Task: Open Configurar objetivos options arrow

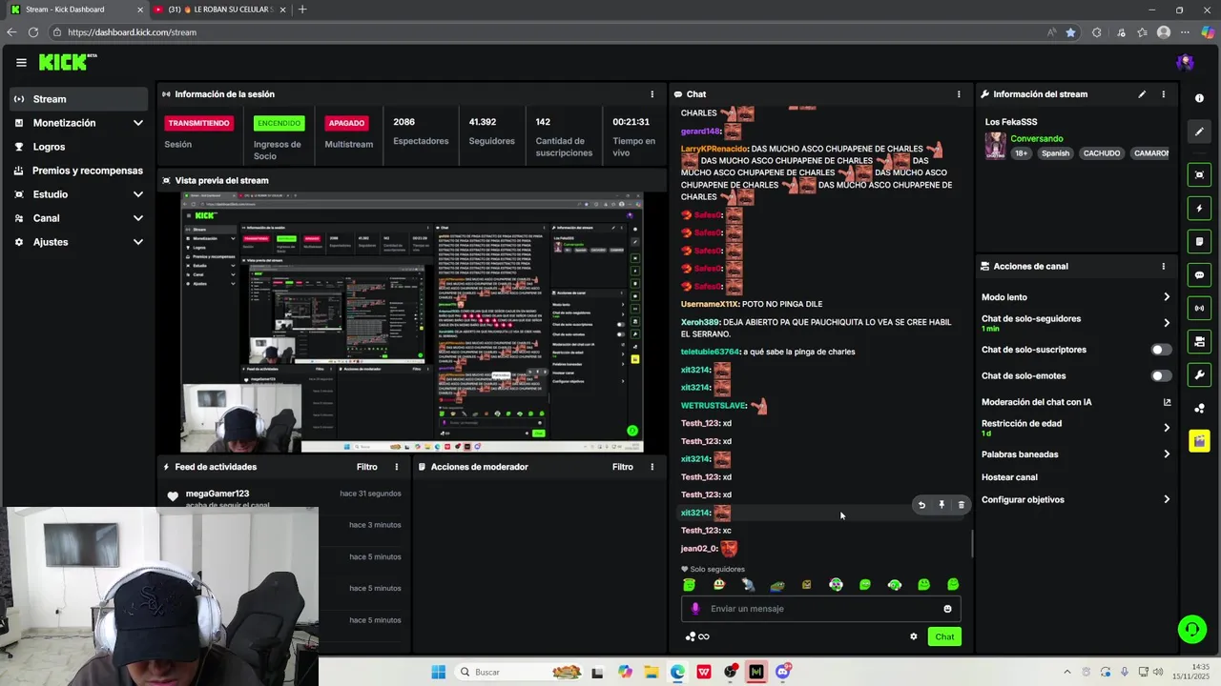Action: point(1166,499)
